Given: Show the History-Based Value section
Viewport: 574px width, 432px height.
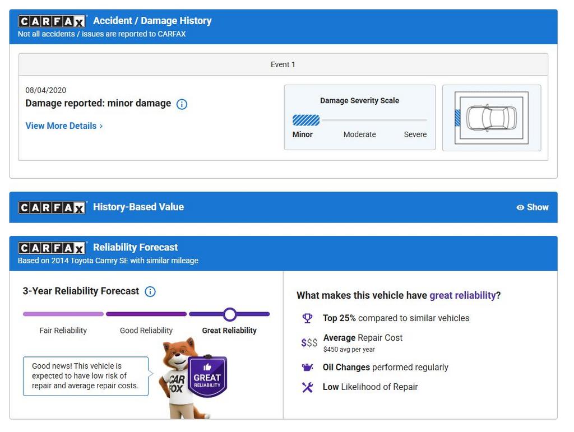Looking at the screenshot, I should 533,207.
